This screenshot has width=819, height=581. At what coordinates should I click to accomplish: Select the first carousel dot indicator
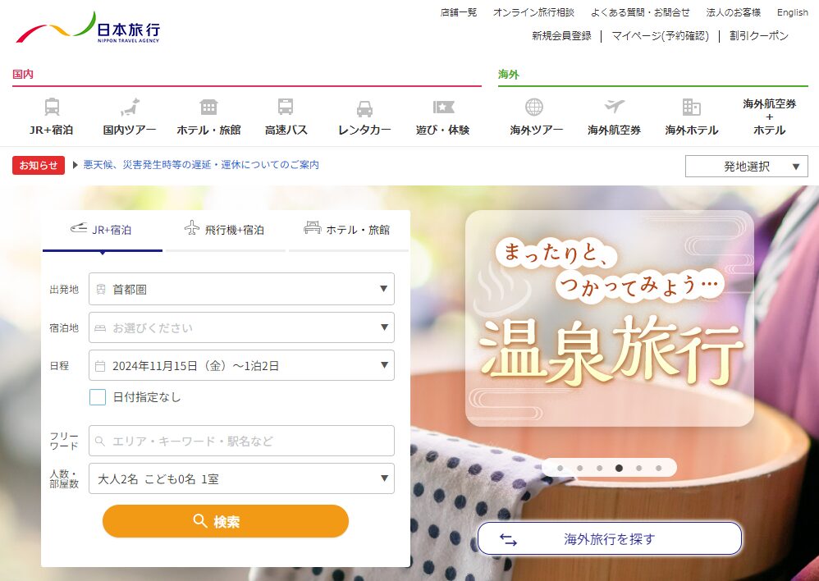[x=560, y=468]
